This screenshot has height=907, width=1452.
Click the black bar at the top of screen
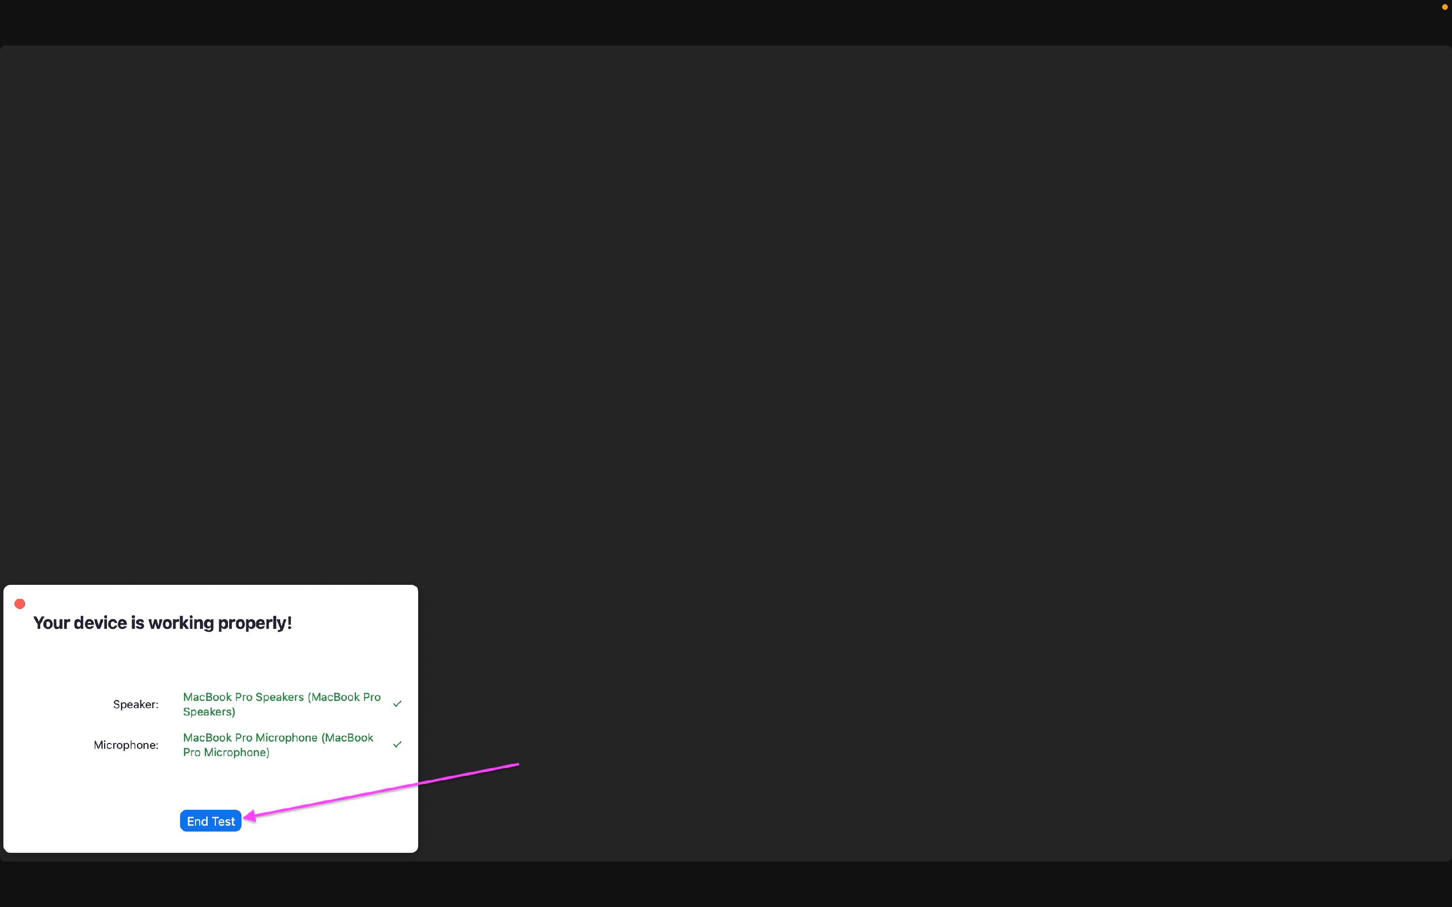tap(720, 22)
